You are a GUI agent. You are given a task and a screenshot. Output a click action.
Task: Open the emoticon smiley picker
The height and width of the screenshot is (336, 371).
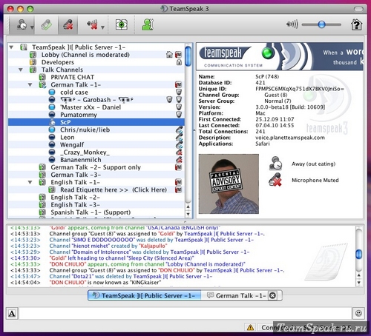tap(358, 313)
